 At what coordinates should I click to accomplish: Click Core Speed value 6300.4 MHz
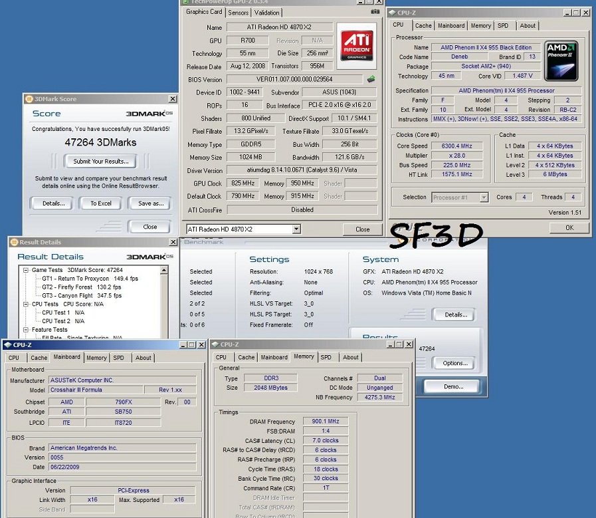(457, 146)
